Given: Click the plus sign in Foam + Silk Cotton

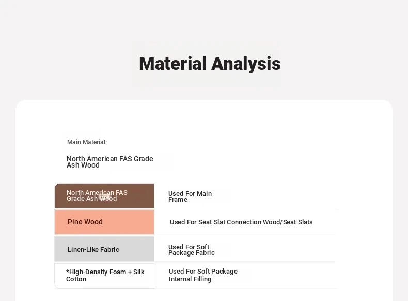Looking at the screenshot, I should click(130, 272).
